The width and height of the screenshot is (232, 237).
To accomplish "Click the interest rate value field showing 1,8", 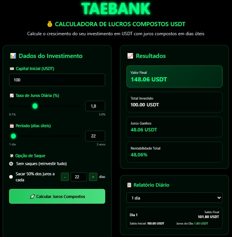I will (x=95, y=106).
